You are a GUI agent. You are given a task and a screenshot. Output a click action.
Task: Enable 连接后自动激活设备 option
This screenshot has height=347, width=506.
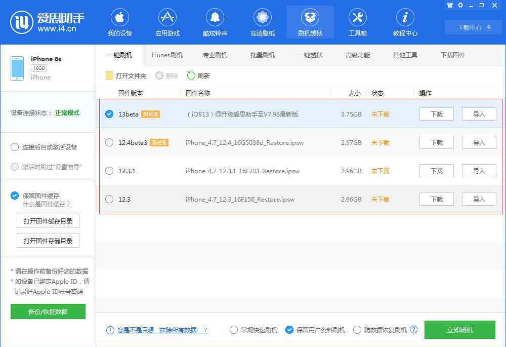(15, 147)
